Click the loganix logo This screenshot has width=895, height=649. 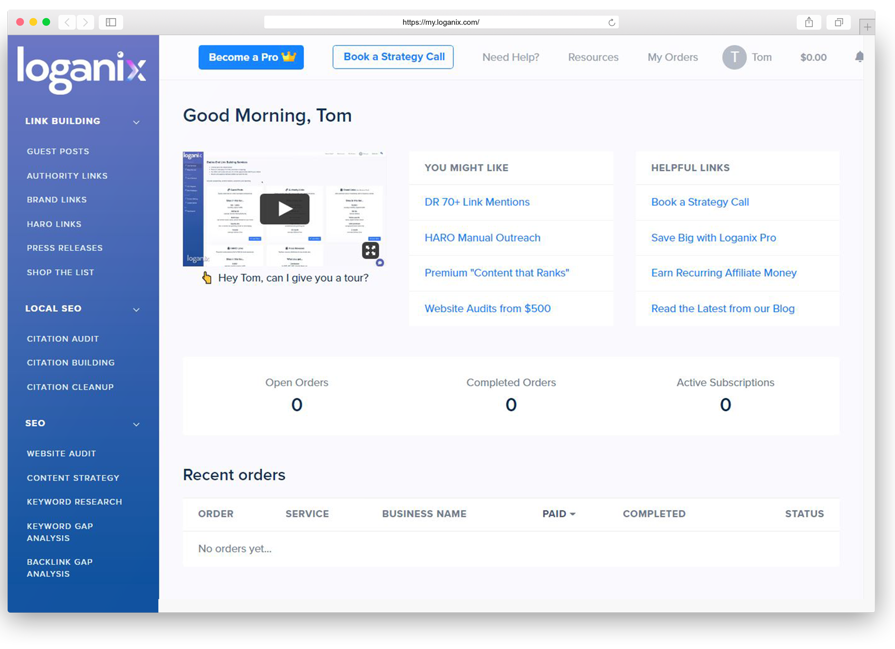(81, 70)
